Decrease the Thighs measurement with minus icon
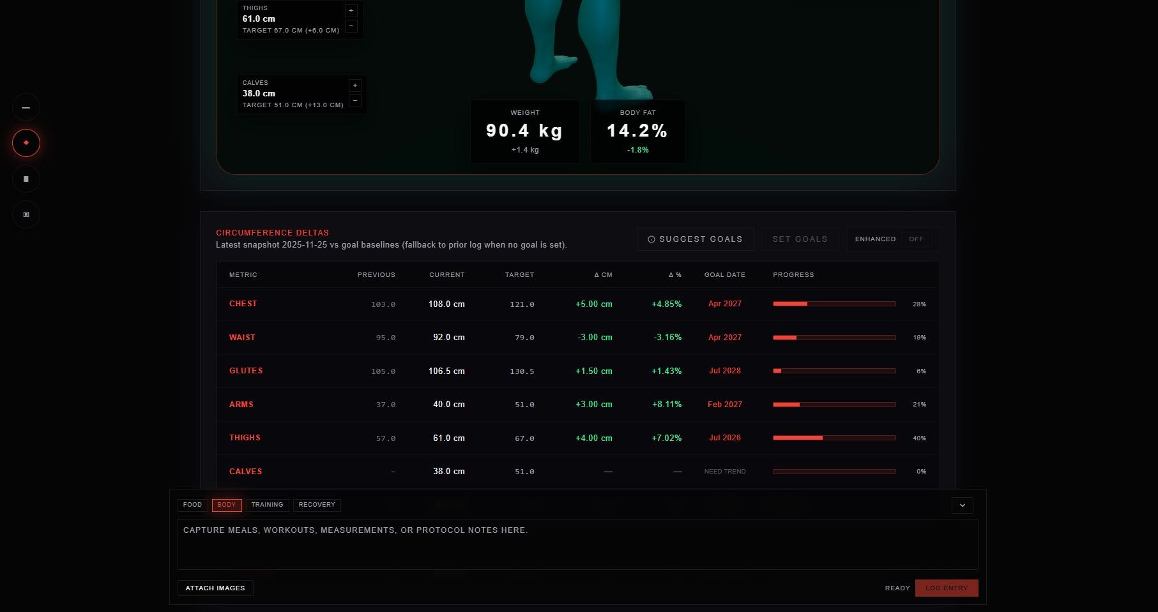 pos(351,26)
